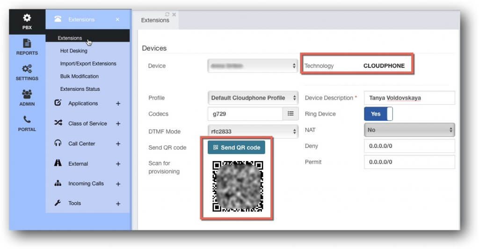Viewport: 479px width, 249px height.
Task: Click the Extensions telephone header icon
Action: (58, 19)
